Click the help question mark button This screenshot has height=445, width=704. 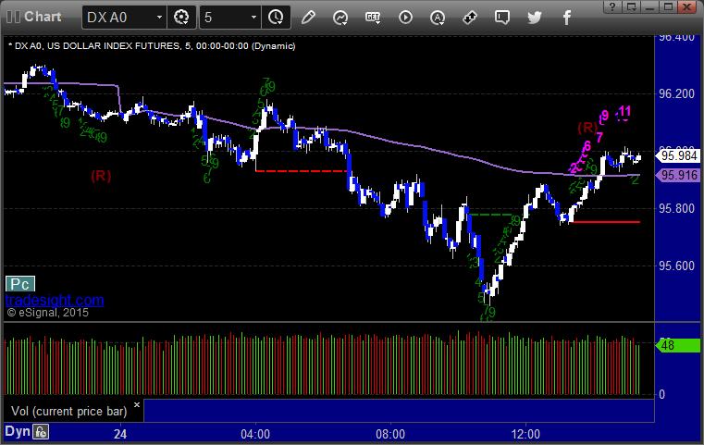[612, 6]
